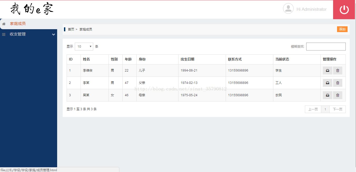
Task: Click age value 47
Action: pyautogui.click(x=127, y=83)
